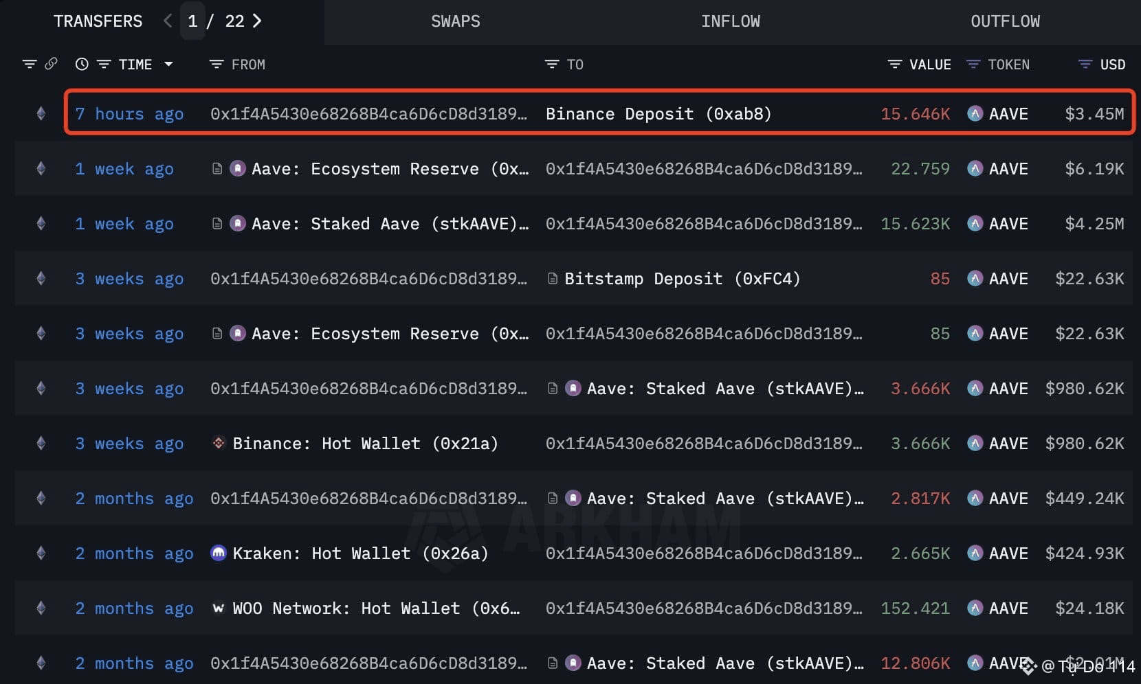This screenshot has width=1141, height=684.
Task: Click contract document icon in $6.19K row
Action: click(x=217, y=168)
